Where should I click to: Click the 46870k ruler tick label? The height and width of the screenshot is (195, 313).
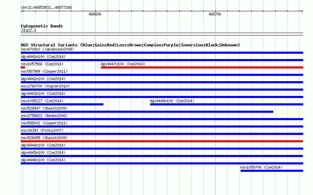[x=215, y=14]
